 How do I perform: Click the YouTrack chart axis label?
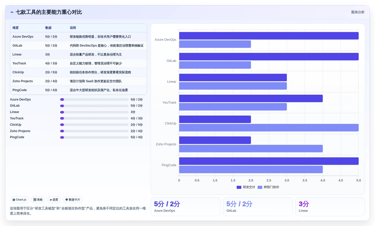coord(169,103)
